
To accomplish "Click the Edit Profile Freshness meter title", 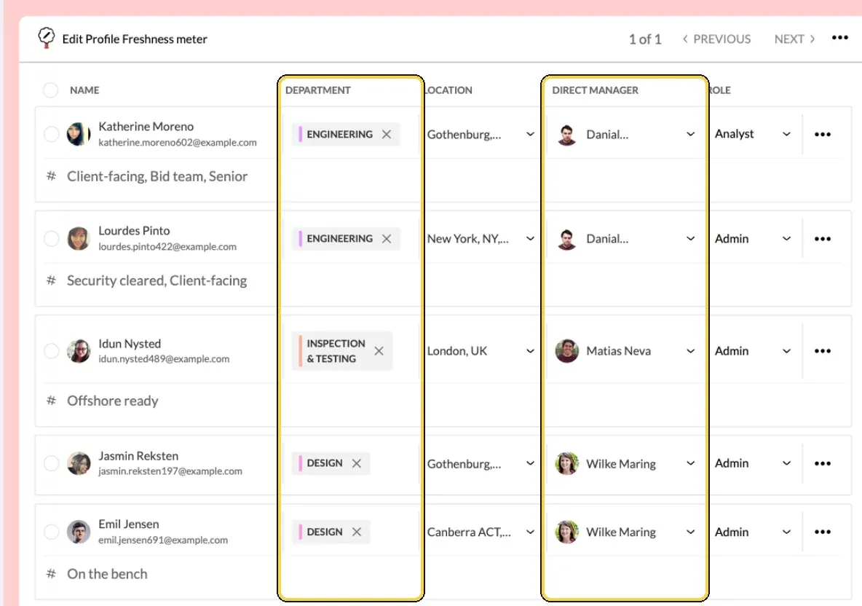I will click(x=135, y=39).
